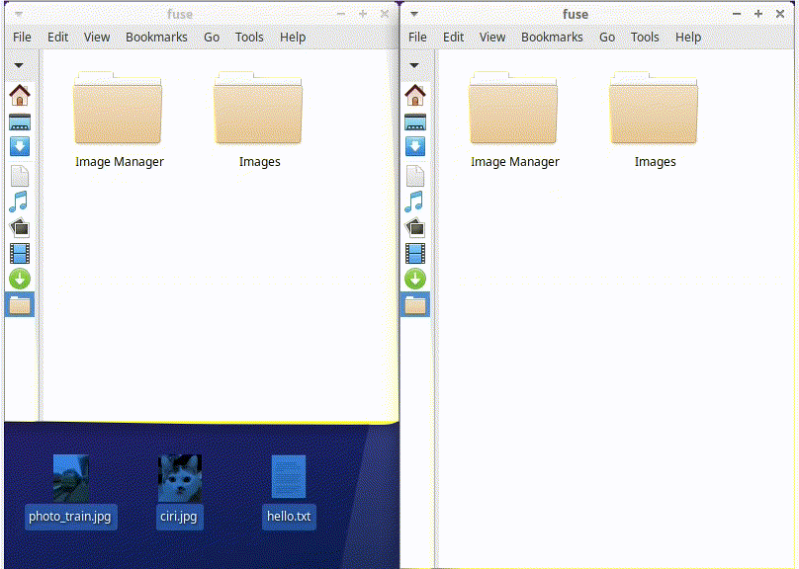Select the Desktop shortcut icon in the sidebar
The height and width of the screenshot is (569, 799).
[20, 121]
